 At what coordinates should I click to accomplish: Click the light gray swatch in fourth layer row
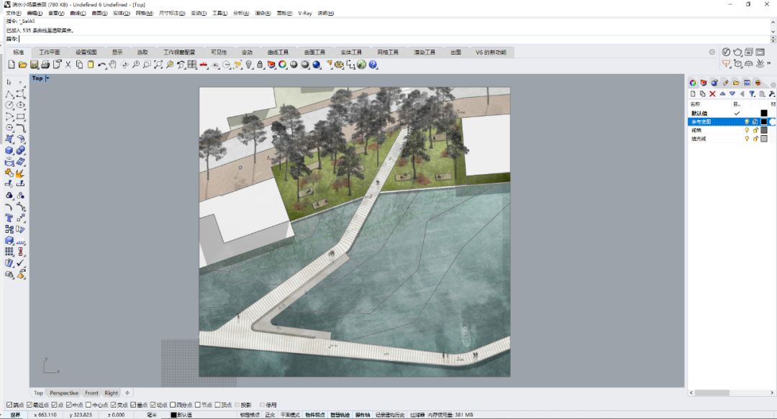point(763,139)
